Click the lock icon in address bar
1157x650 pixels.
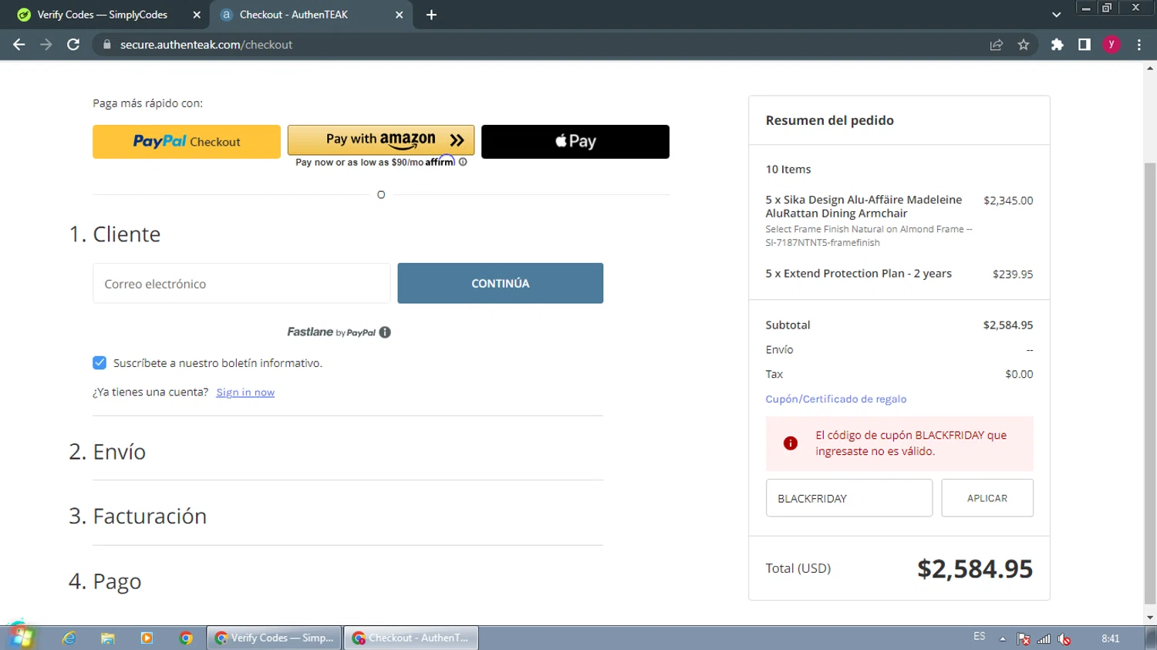pyautogui.click(x=107, y=45)
